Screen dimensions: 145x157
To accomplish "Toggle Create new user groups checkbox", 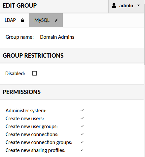I will click(82, 126).
